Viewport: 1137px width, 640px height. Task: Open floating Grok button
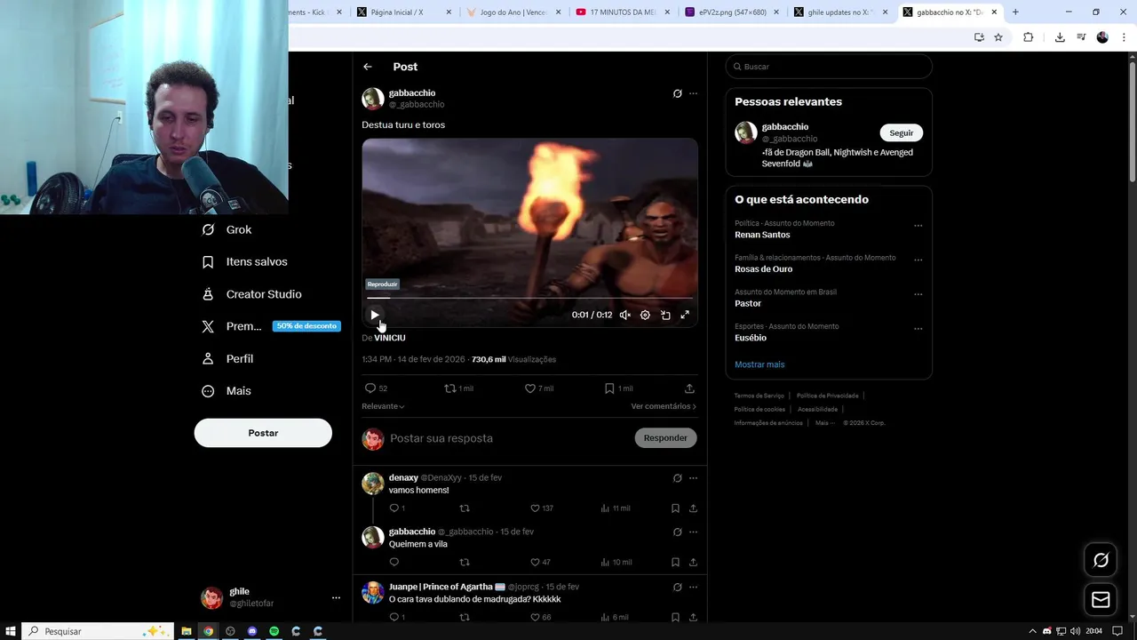(1101, 560)
